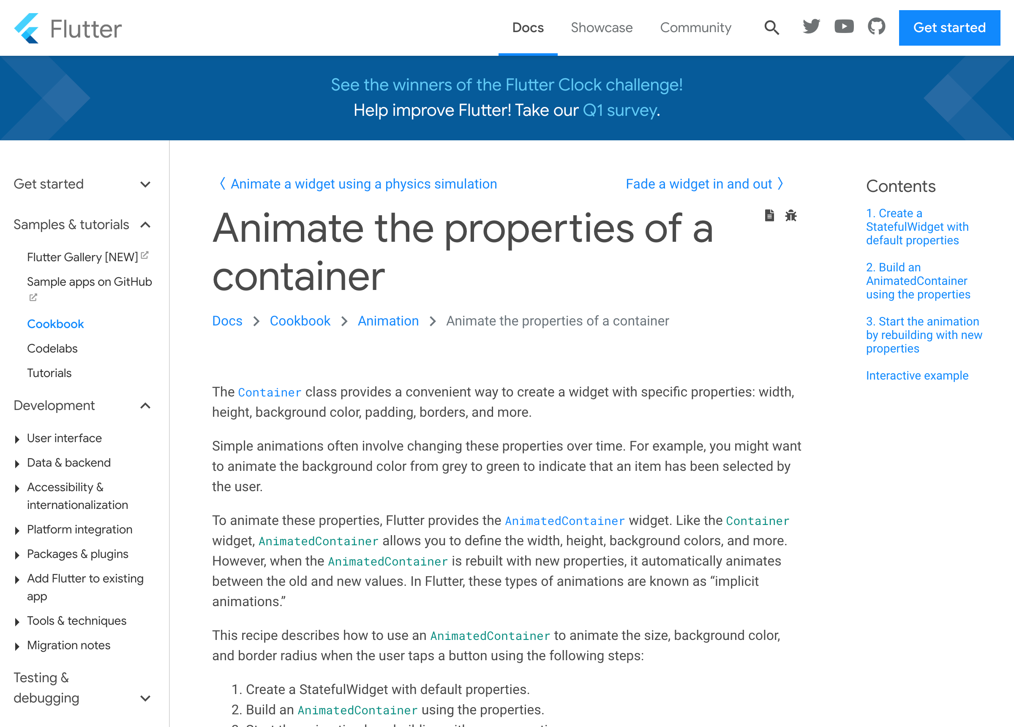Click the view page source document icon

click(769, 216)
